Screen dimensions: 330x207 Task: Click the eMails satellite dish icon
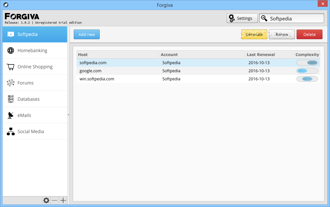coord(10,115)
